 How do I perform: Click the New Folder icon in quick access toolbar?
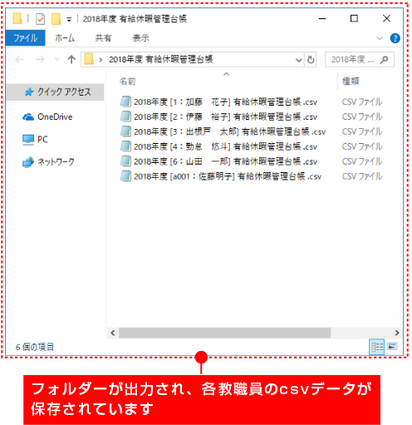pos(56,19)
